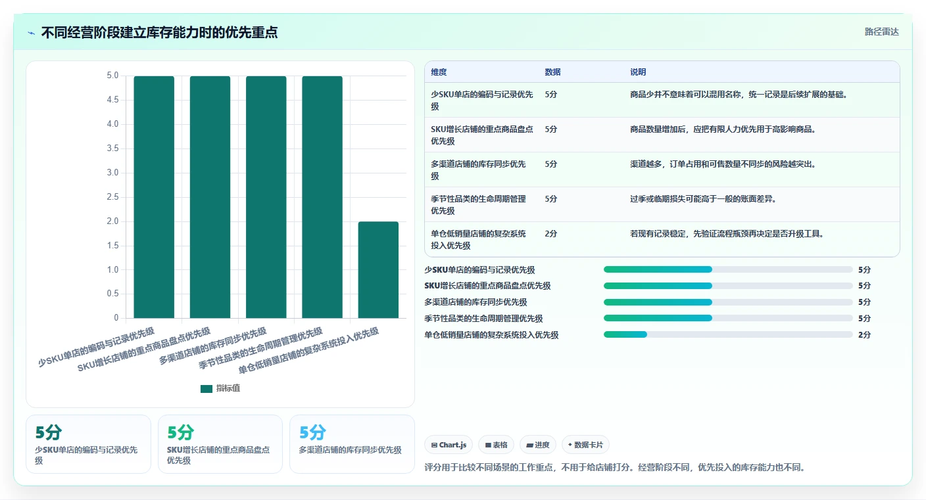926x500 pixels.
Task: Click the bar for SKU增长店铺的重点商品盘点优先级
Action: 210,197
